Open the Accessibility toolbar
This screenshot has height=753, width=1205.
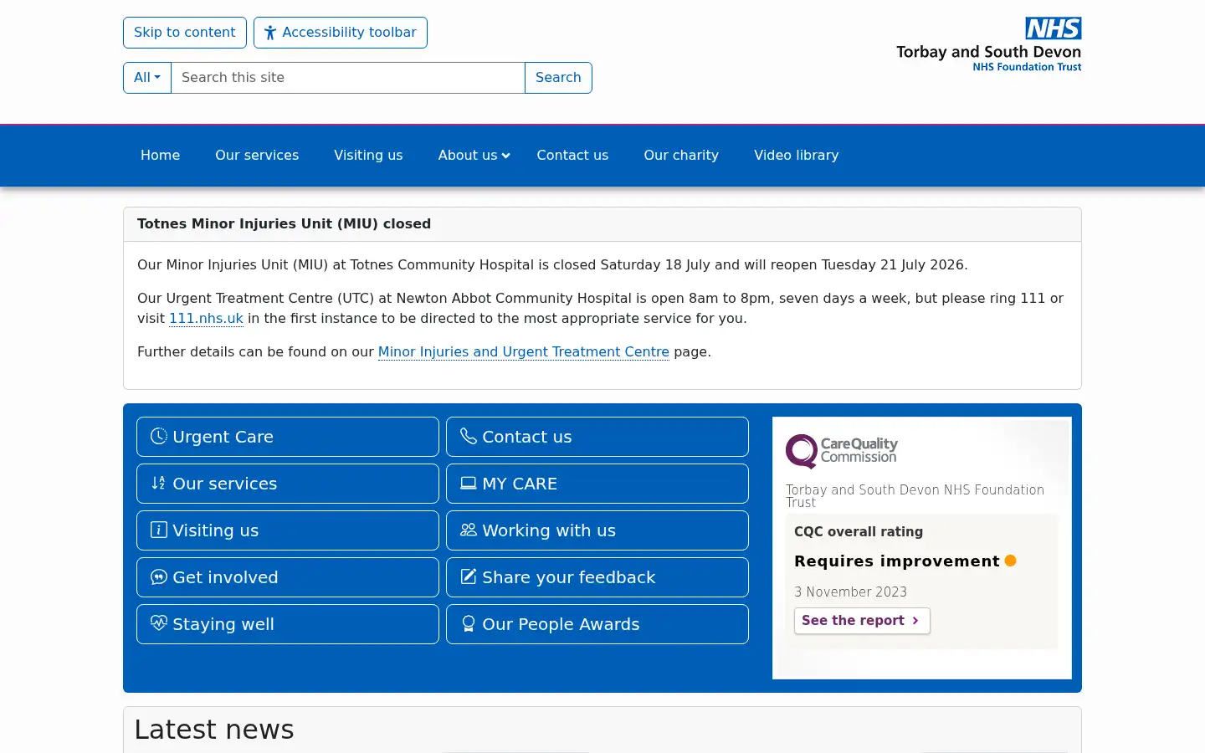[341, 33]
